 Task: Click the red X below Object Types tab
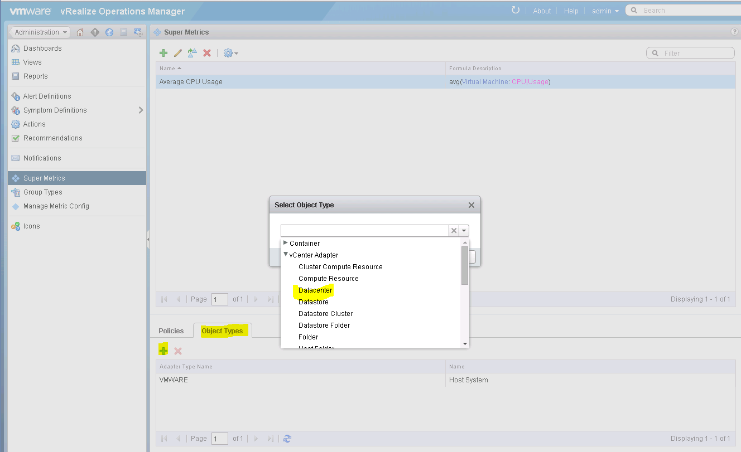coord(178,351)
